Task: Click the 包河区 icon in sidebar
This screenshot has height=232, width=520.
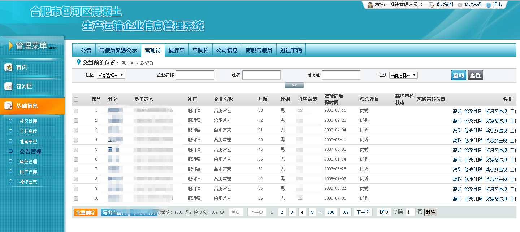Action: click(8, 87)
